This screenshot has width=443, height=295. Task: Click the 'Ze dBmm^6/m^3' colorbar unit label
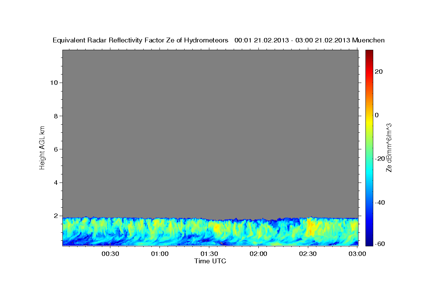(389, 147)
